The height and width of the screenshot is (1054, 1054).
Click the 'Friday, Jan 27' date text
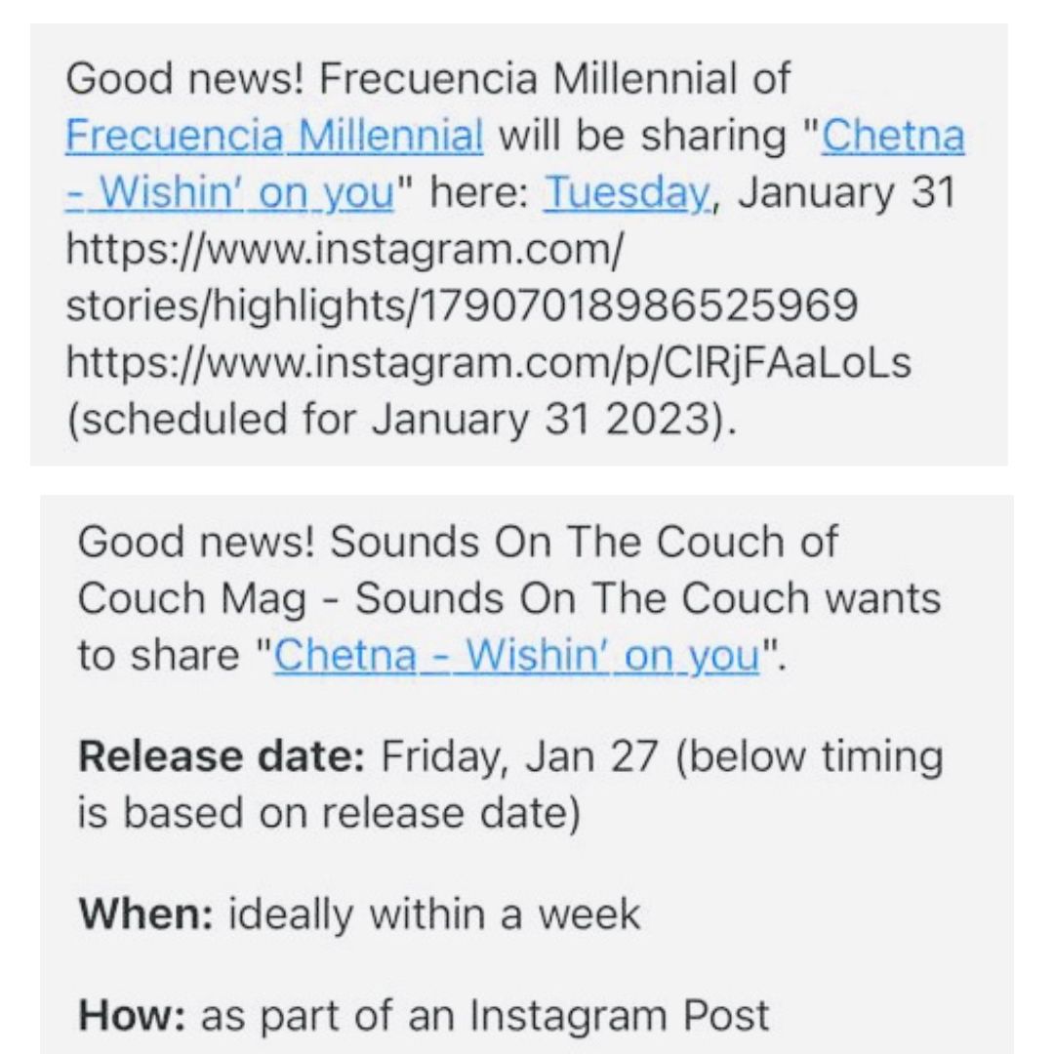point(519,756)
